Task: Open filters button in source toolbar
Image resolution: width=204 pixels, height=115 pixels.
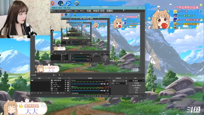Action: pos(61,75)
